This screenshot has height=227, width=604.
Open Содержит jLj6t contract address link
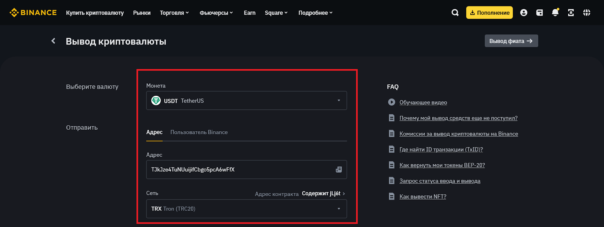coord(323,193)
